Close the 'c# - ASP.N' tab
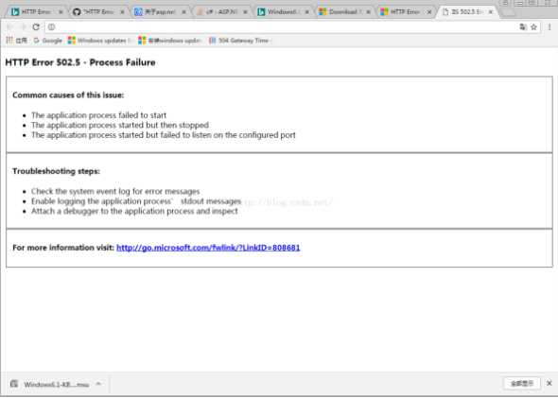558x398 pixels. 245,12
